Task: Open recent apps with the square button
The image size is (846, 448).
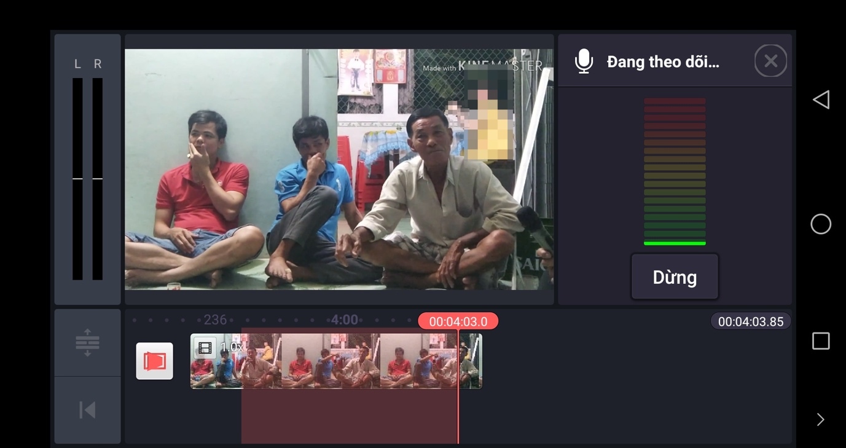Action: click(x=820, y=341)
